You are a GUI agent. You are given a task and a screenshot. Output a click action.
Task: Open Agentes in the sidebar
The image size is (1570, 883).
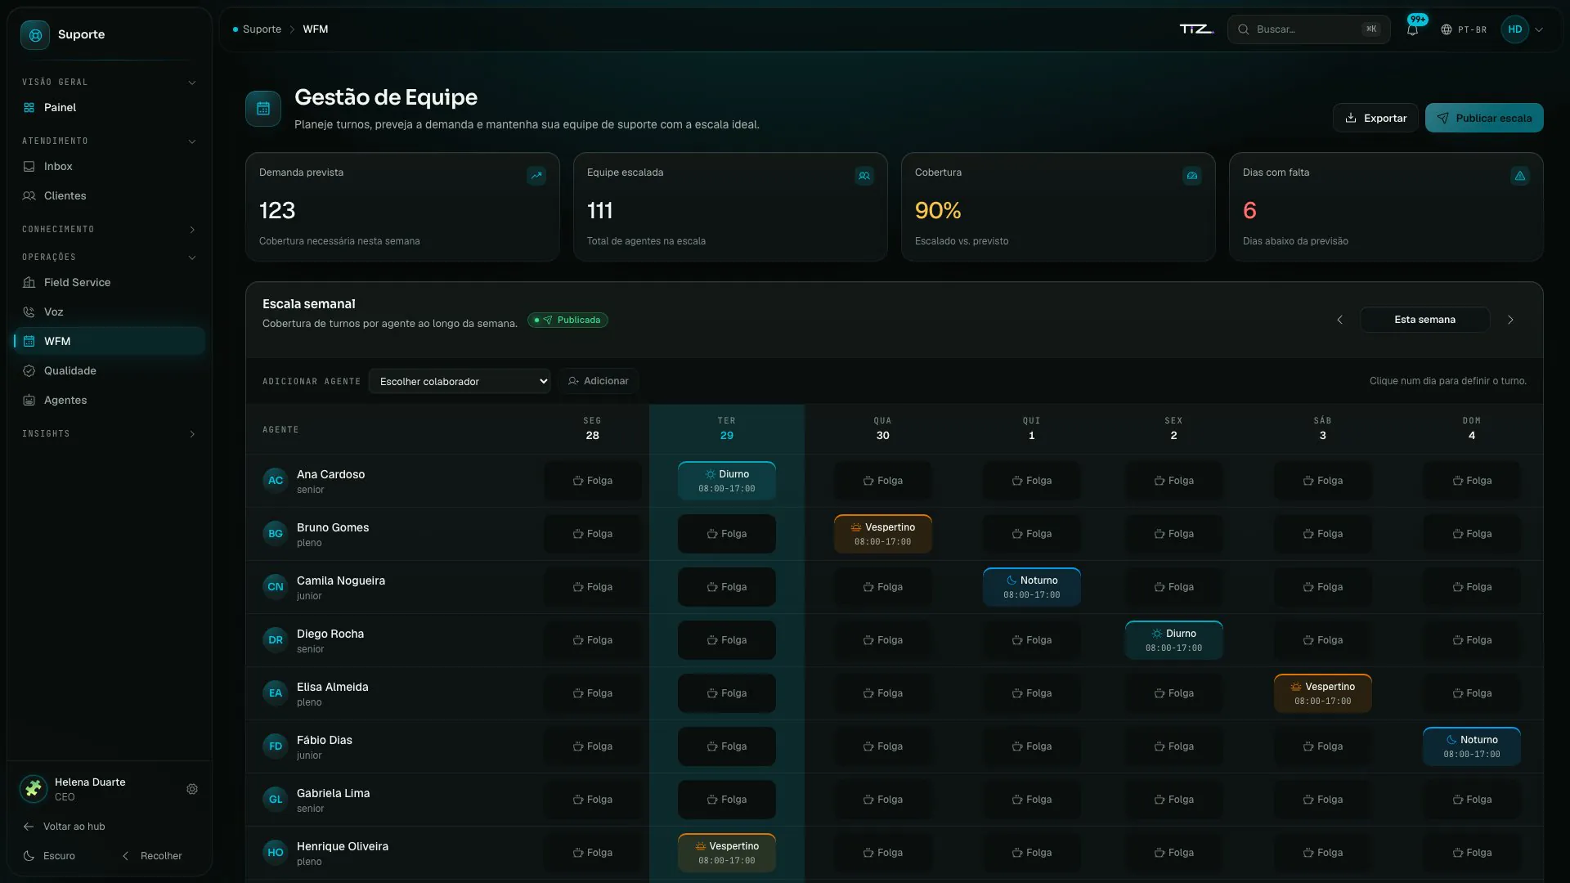coord(110,400)
